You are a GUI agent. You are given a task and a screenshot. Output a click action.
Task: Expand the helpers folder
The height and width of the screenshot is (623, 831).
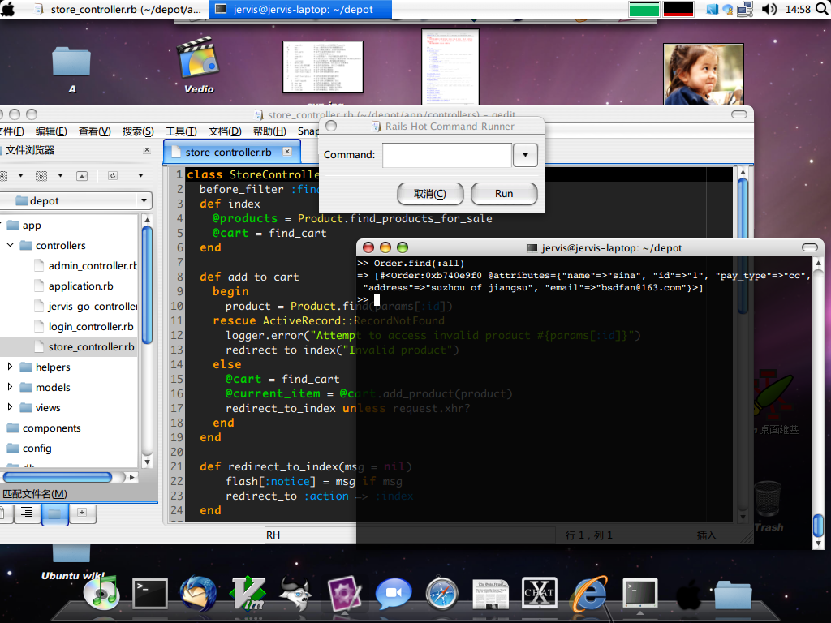10,367
